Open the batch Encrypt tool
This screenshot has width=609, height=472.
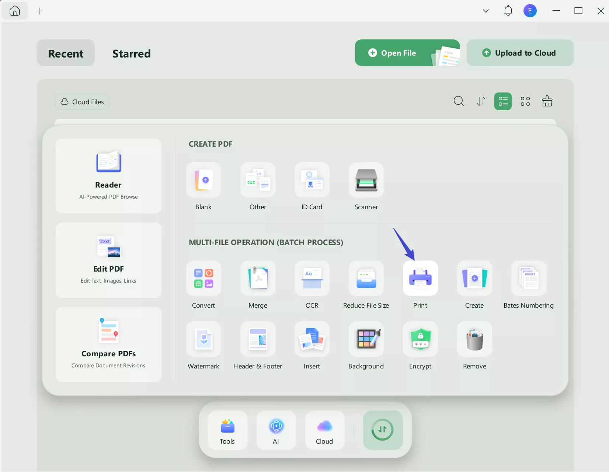point(420,339)
